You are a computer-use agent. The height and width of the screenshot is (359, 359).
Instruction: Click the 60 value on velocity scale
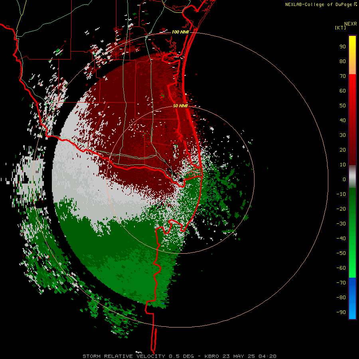(x=343, y=91)
